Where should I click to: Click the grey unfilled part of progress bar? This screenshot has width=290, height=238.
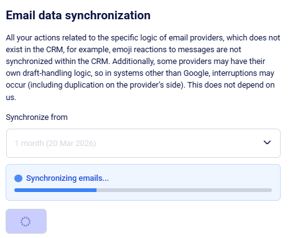[184, 190]
